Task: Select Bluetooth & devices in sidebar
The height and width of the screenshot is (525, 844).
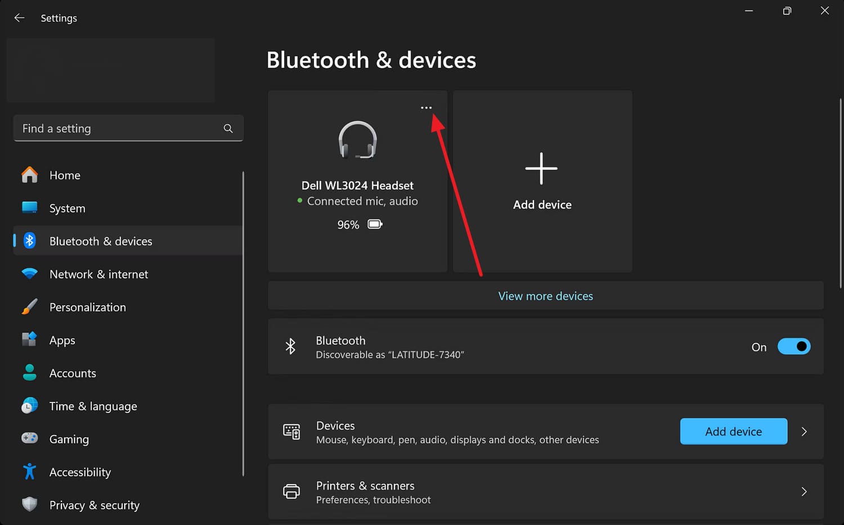Action: (128, 241)
